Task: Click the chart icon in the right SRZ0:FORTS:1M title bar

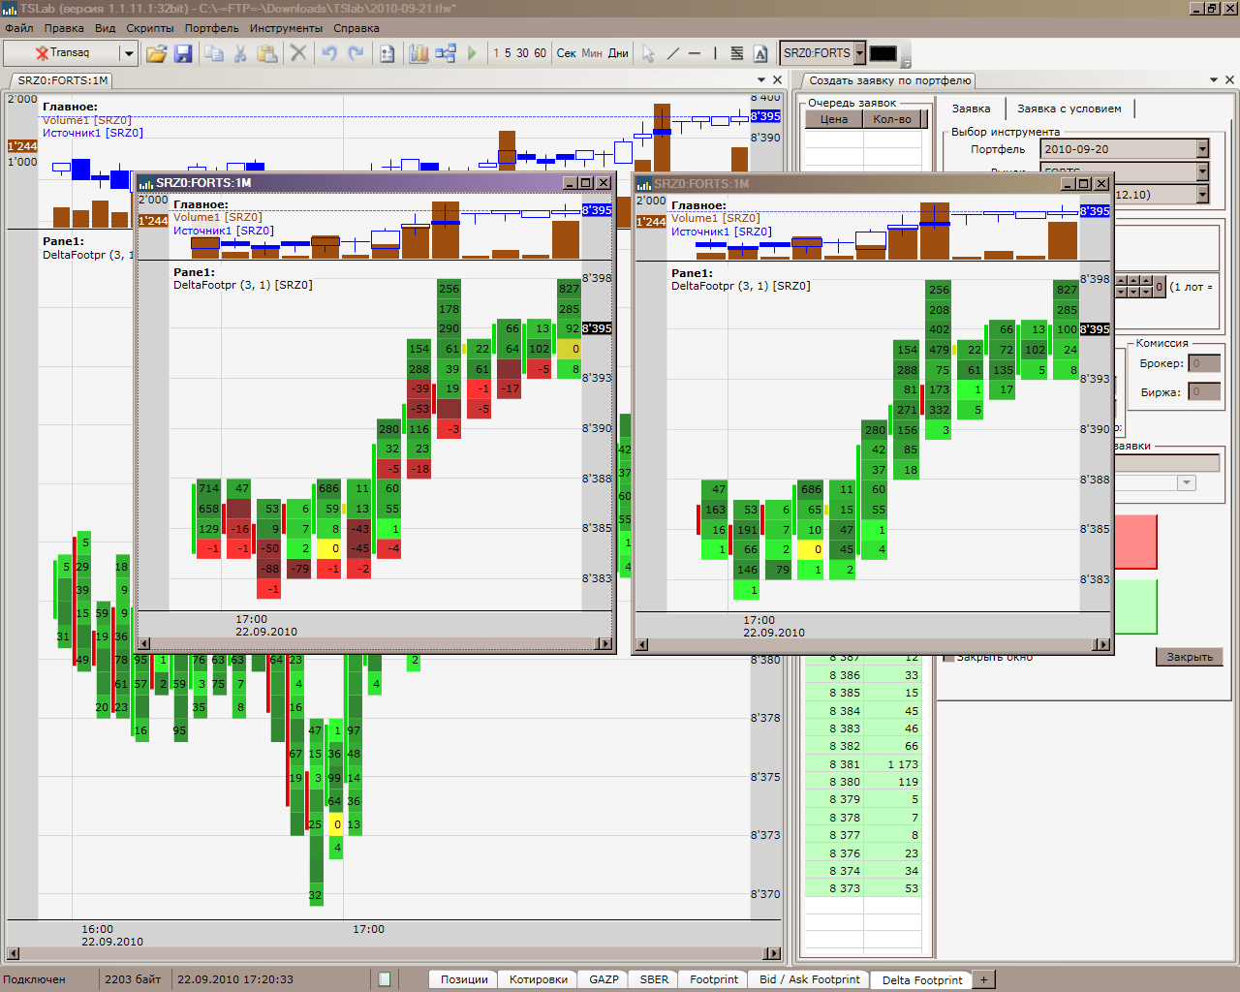Action: tap(643, 184)
